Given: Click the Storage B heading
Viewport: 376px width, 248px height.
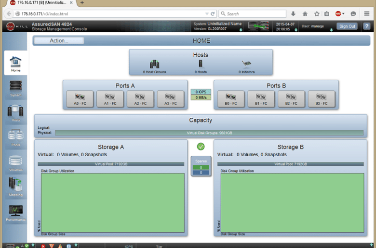Looking at the screenshot, I should pyautogui.click(x=290, y=147).
